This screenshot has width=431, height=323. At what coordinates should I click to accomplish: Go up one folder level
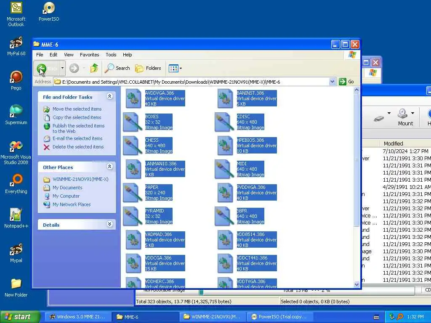click(94, 68)
